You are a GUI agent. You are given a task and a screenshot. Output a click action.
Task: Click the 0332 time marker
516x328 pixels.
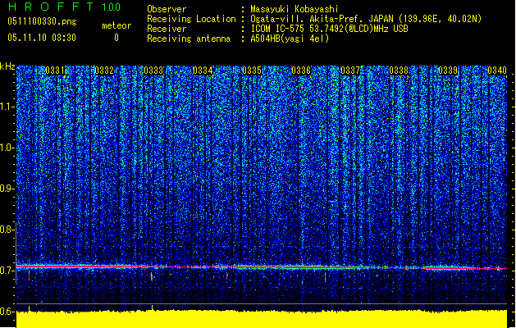(x=104, y=71)
